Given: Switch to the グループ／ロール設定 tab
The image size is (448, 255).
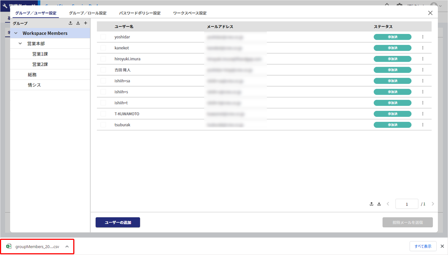Looking at the screenshot, I should point(88,13).
